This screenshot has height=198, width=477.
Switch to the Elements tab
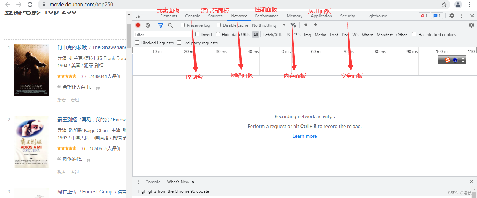point(169,16)
